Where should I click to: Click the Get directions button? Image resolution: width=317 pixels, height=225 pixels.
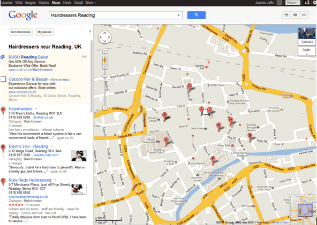point(21,32)
